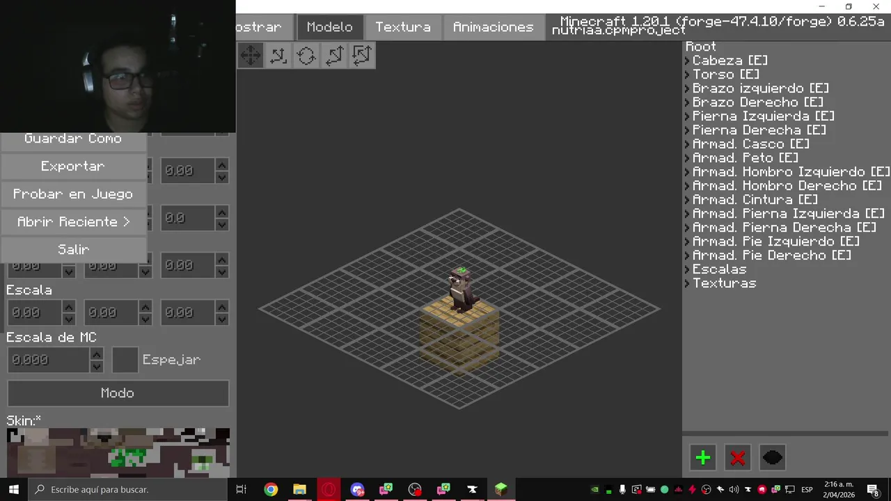Expand the Pierna Derecha [E] arrow
This screenshot has width=891, height=501.
pos(687,130)
